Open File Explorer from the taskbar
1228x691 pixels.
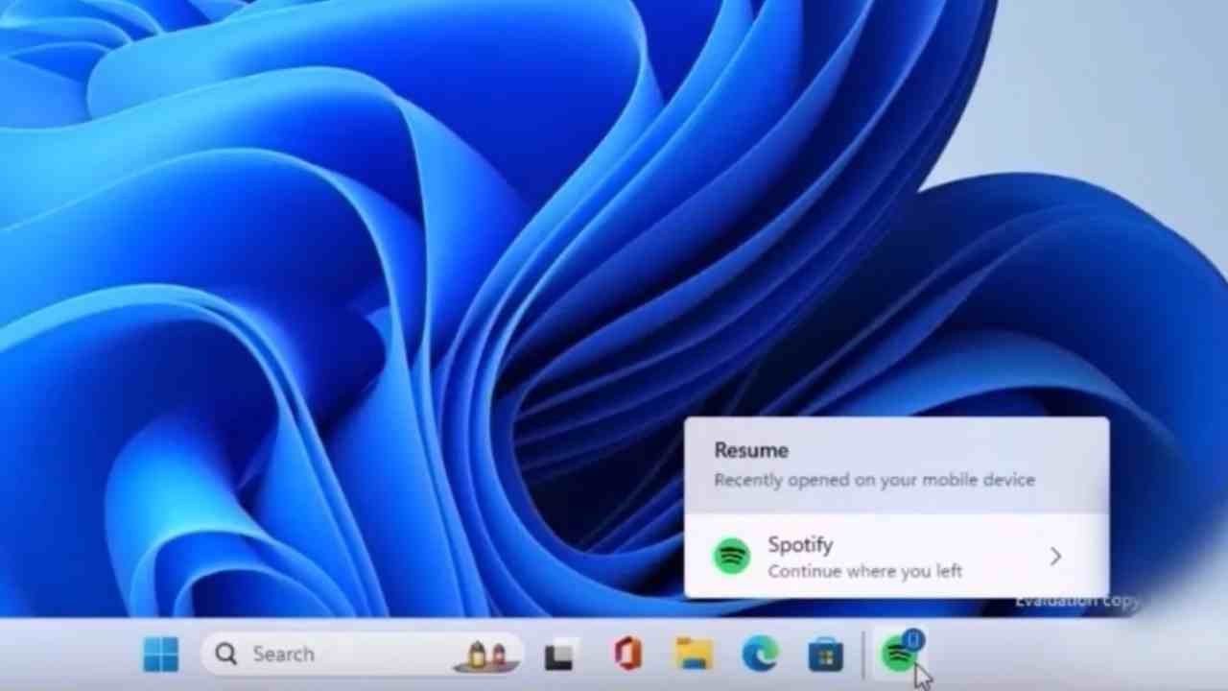coord(694,654)
